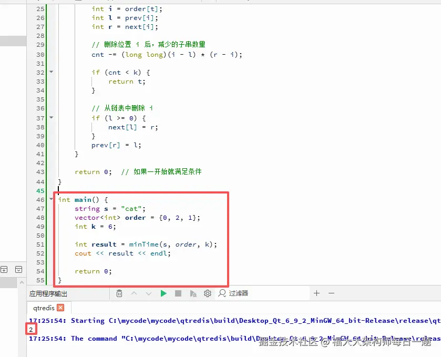Zoom out output with minus icon

331,293
